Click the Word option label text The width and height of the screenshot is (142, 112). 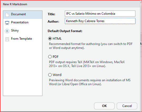click(57, 75)
